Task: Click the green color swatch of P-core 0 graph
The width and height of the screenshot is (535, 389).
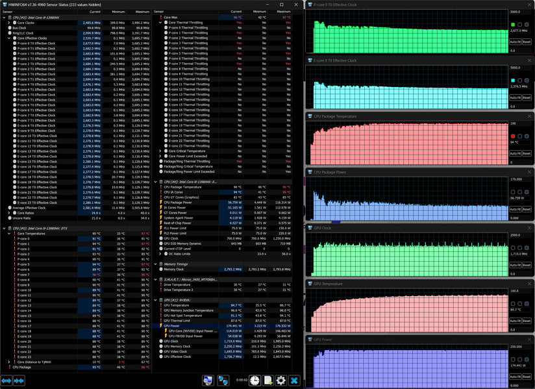Action: (513, 25)
